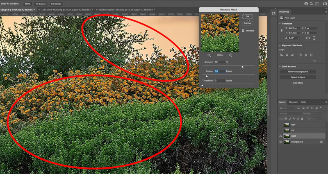This screenshot has width=328, height=174.
Task: Select the Layers tab
Action: click(x=282, y=102)
